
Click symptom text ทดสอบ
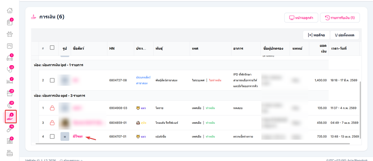click(238, 108)
